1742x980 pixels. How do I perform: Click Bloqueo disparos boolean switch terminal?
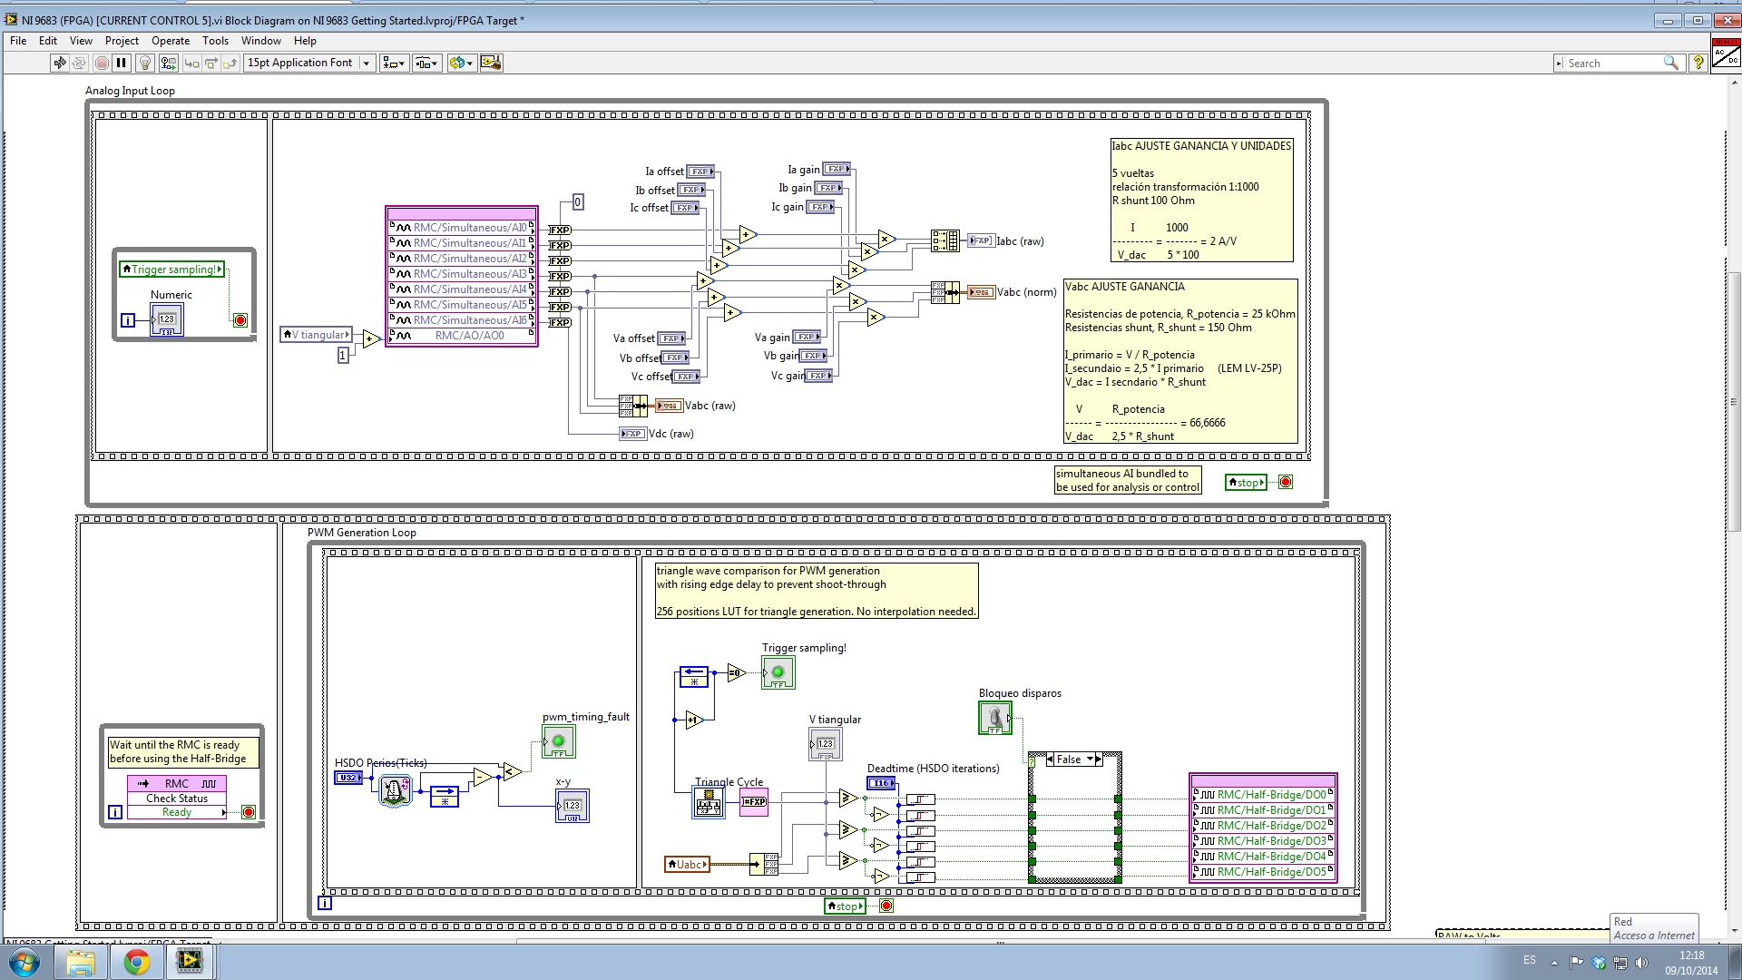pyautogui.click(x=995, y=718)
